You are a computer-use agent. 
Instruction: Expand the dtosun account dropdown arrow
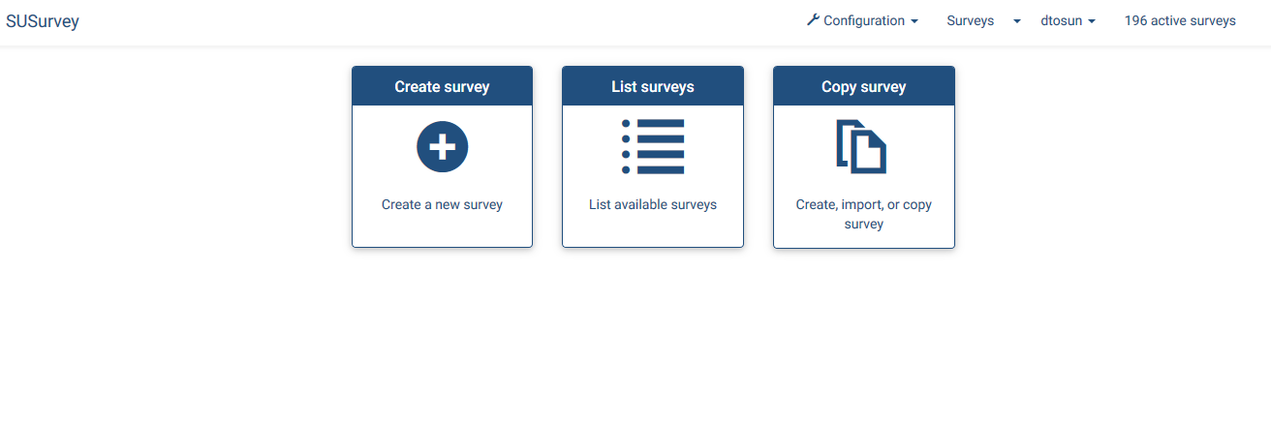tap(1092, 21)
